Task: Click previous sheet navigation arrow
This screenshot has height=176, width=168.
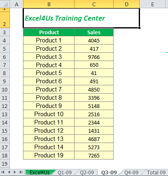Action: point(9,172)
